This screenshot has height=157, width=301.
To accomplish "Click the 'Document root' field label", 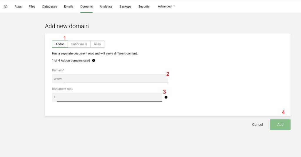I will coord(62,89).
